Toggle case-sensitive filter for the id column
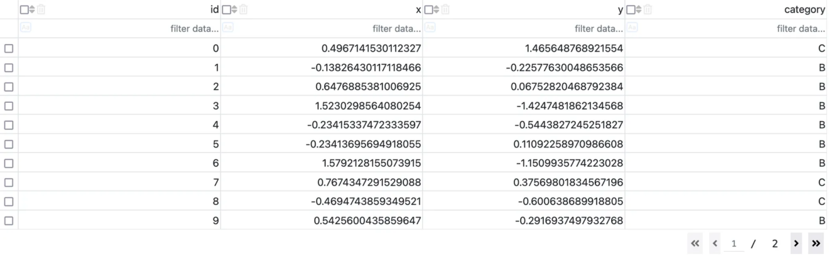Image resolution: width=829 pixels, height=256 pixels. point(26,28)
